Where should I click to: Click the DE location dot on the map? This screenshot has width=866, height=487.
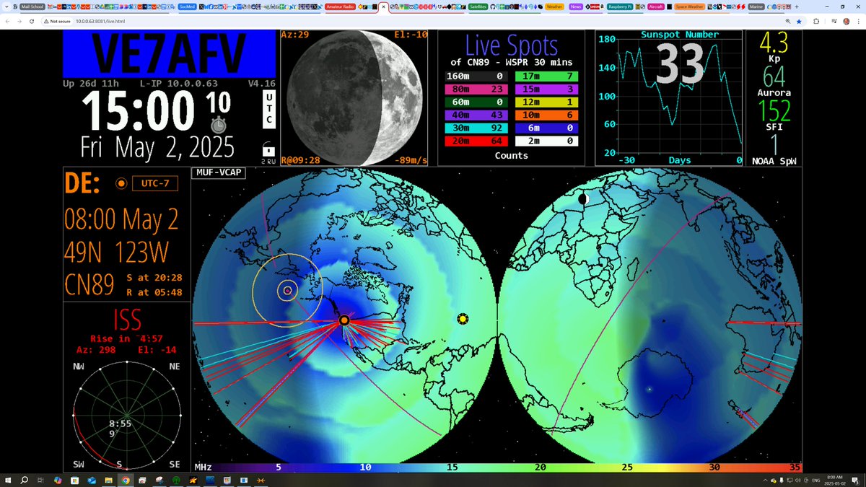[344, 320]
